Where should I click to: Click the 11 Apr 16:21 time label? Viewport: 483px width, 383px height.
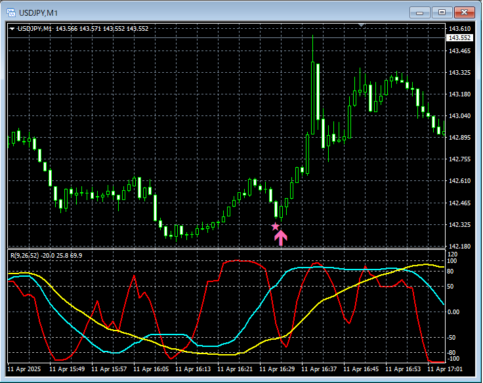coord(235,369)
